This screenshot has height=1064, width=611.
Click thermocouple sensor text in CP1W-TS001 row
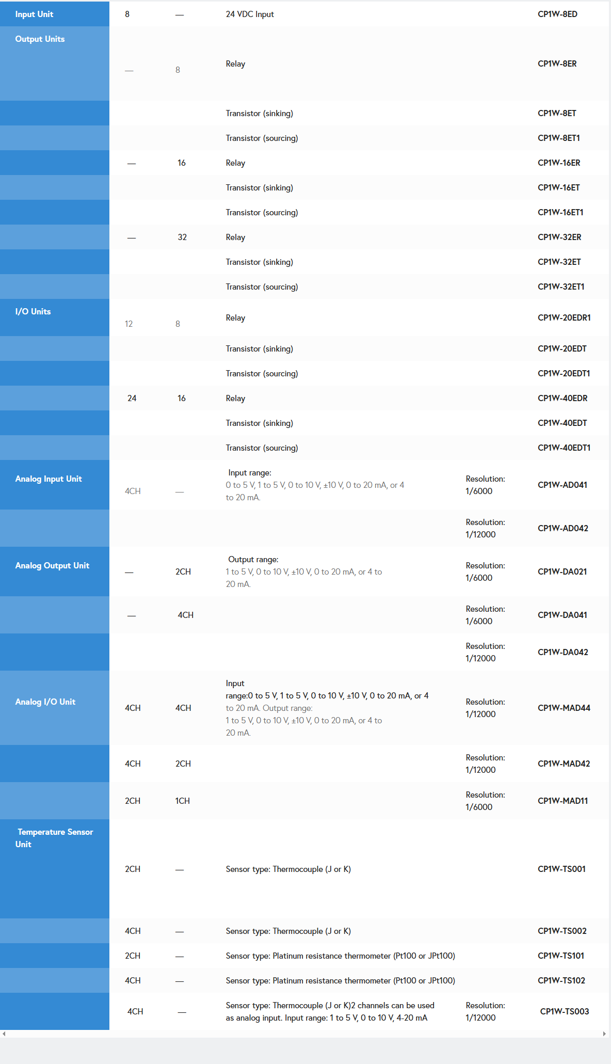[x=288, y=869]
